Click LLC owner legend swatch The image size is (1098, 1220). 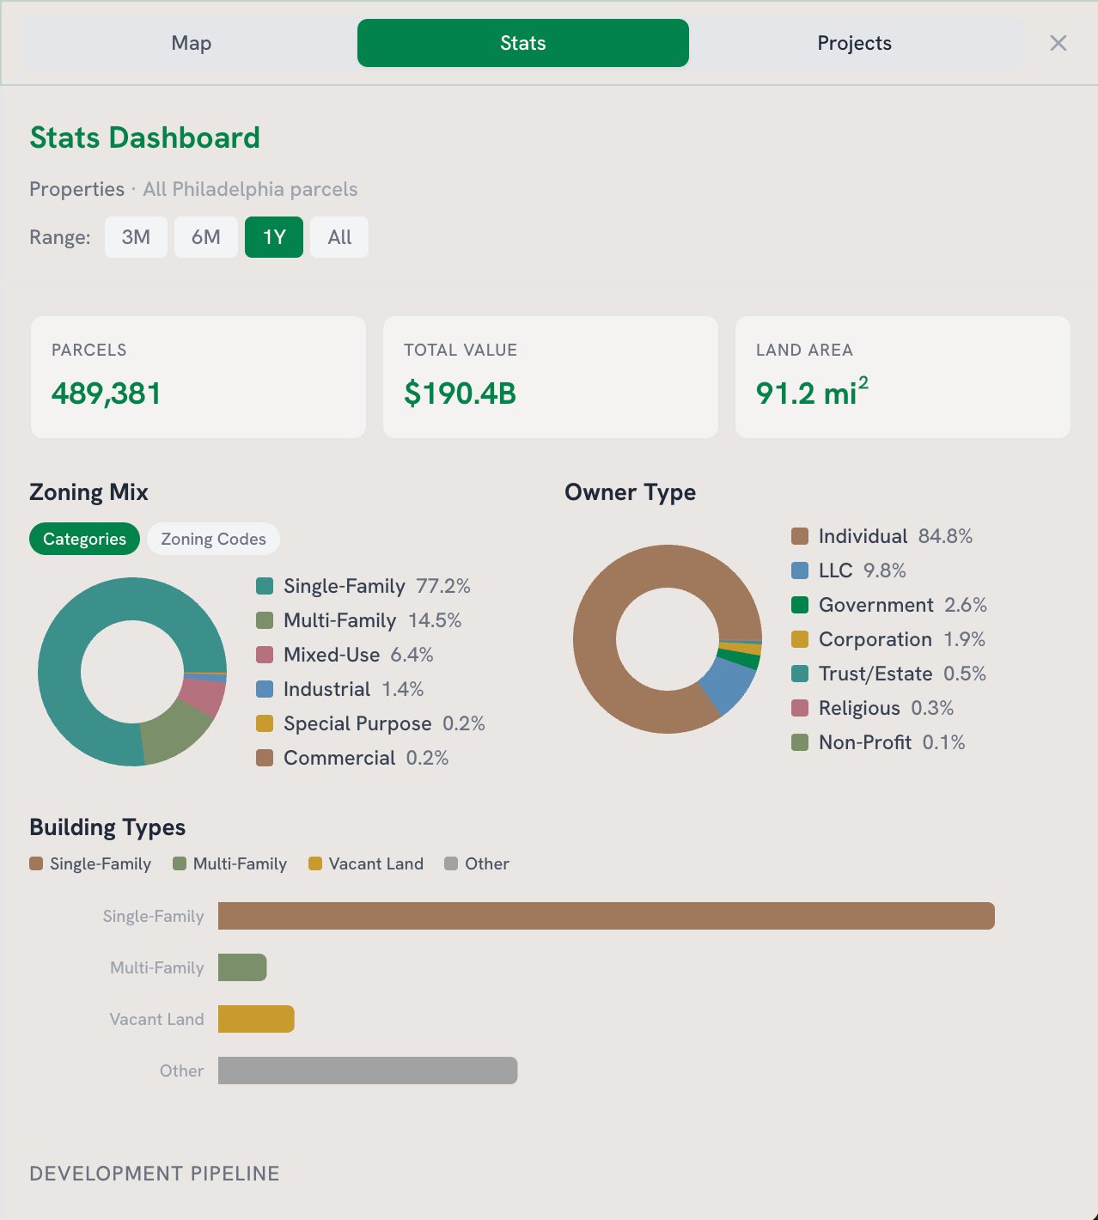coord(800,570)
